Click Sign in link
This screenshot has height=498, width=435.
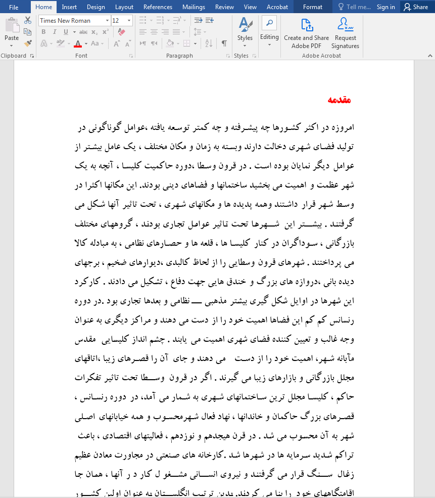[385, 7]
